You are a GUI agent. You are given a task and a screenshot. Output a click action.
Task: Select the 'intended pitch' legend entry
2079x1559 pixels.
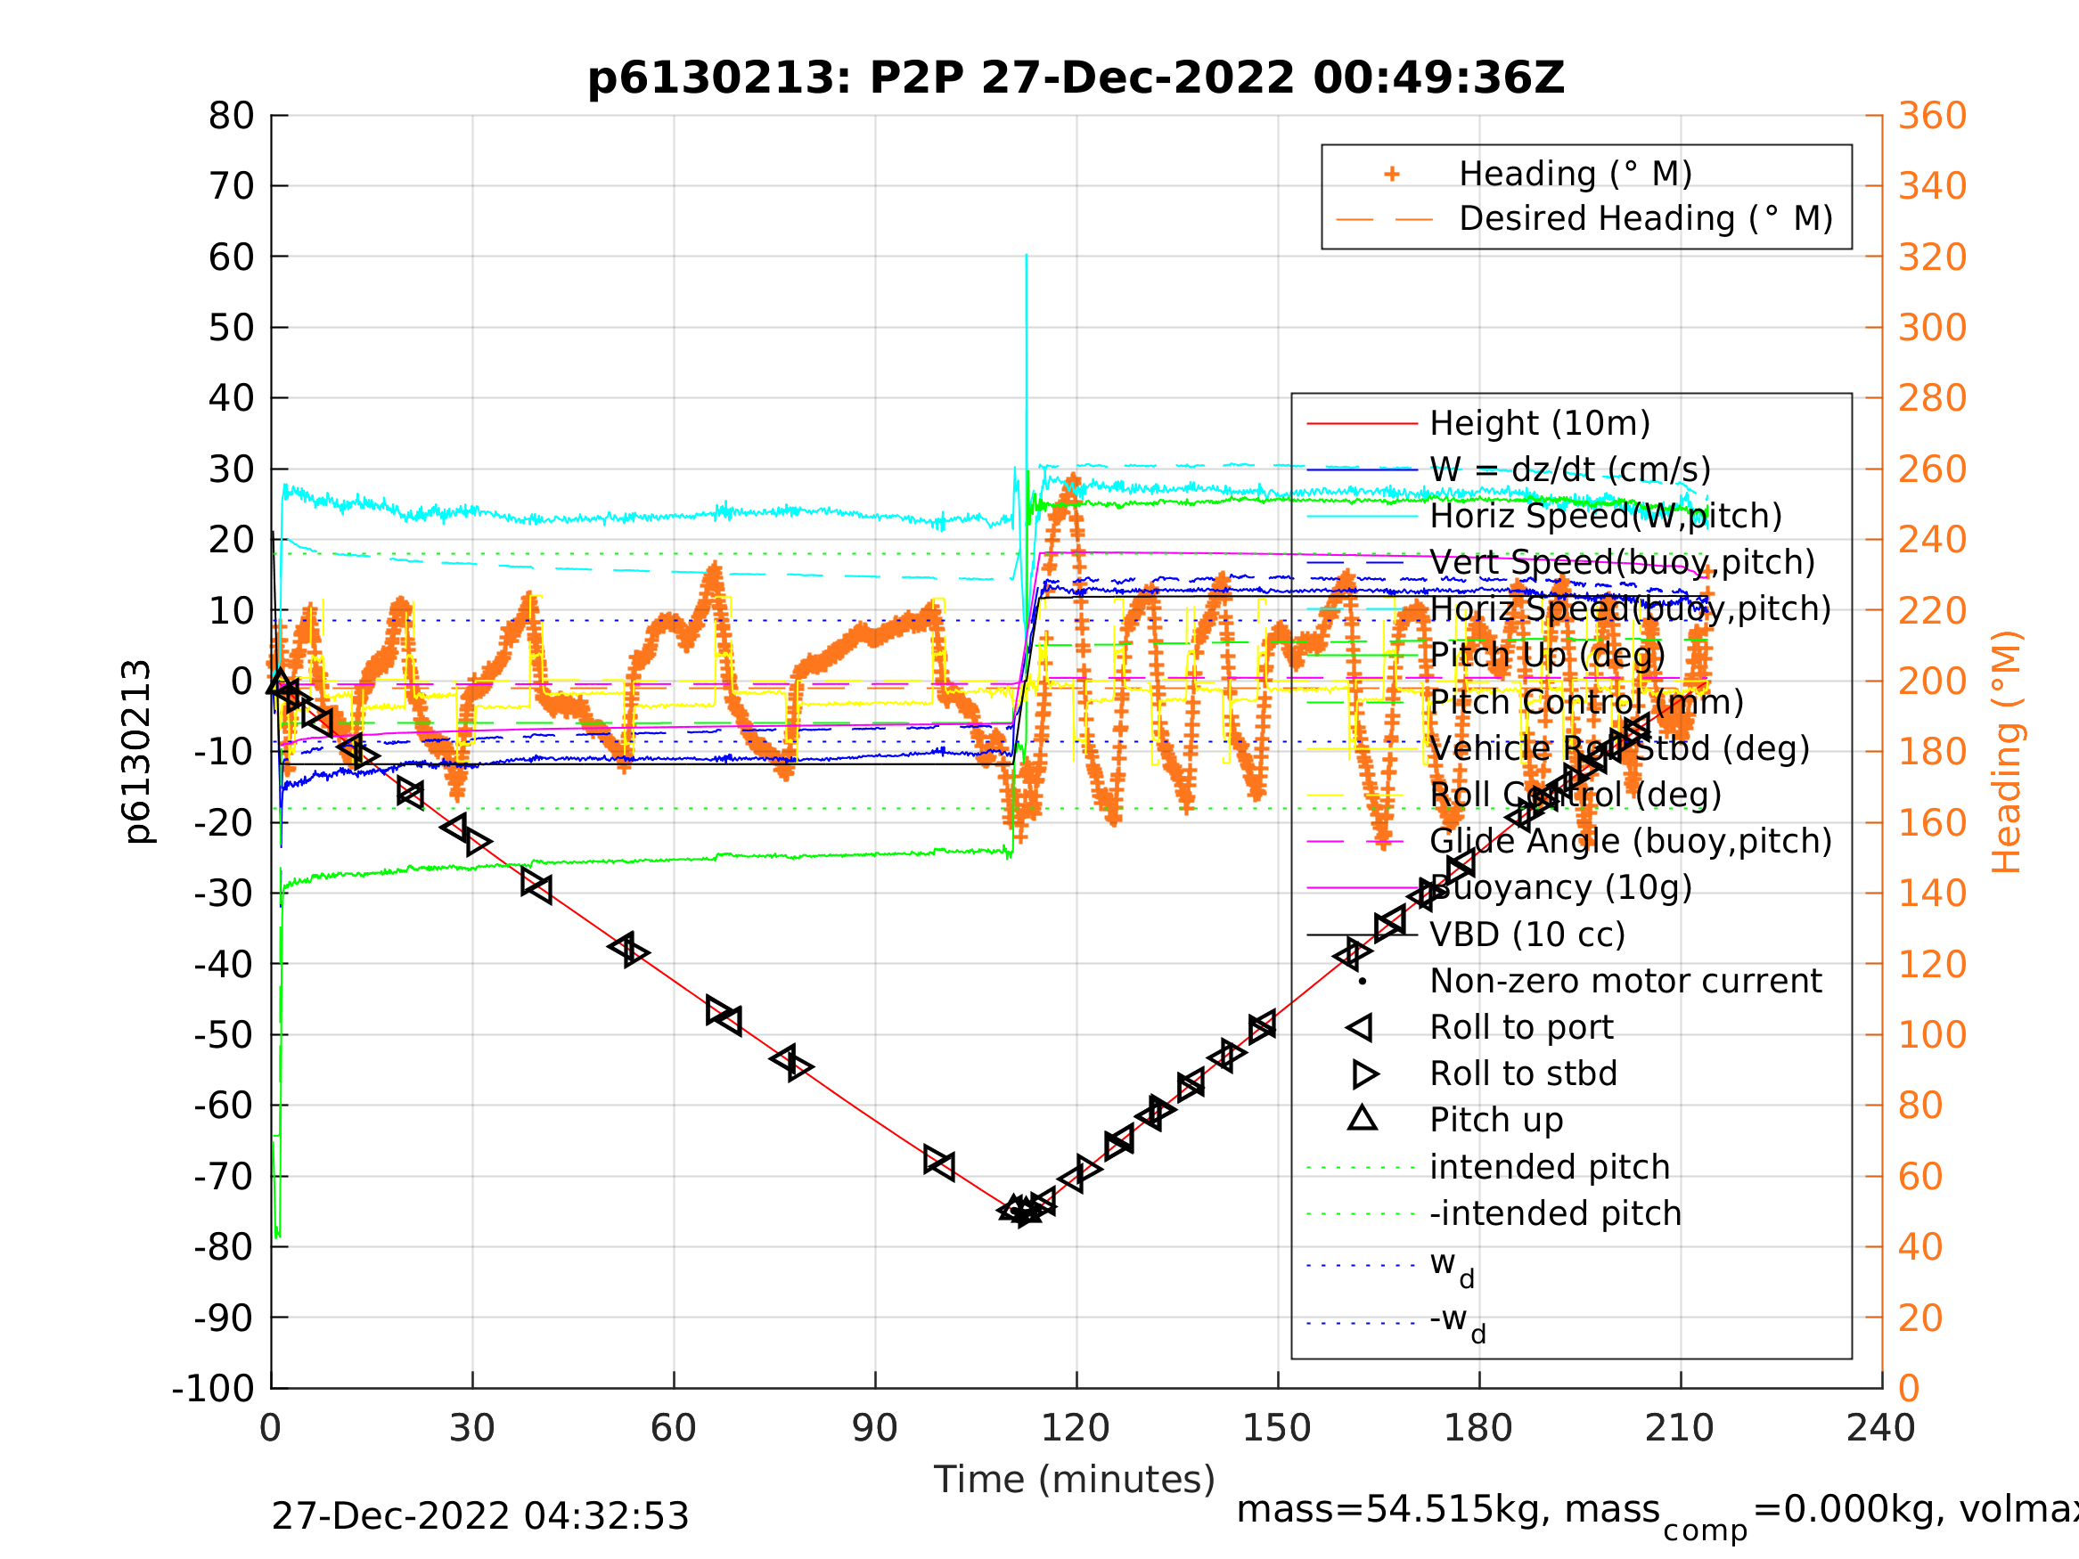(1550, 1167)
